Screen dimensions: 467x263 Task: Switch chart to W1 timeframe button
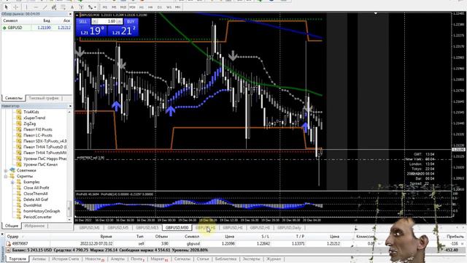point(169,7)
